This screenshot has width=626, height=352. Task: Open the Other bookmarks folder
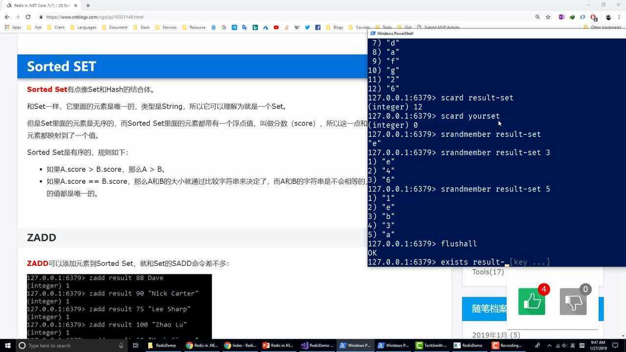coord(602,27)
